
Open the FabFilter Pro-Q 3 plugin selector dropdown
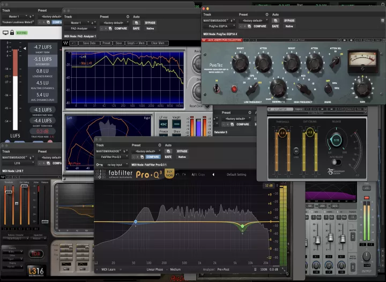pos(112,157)
